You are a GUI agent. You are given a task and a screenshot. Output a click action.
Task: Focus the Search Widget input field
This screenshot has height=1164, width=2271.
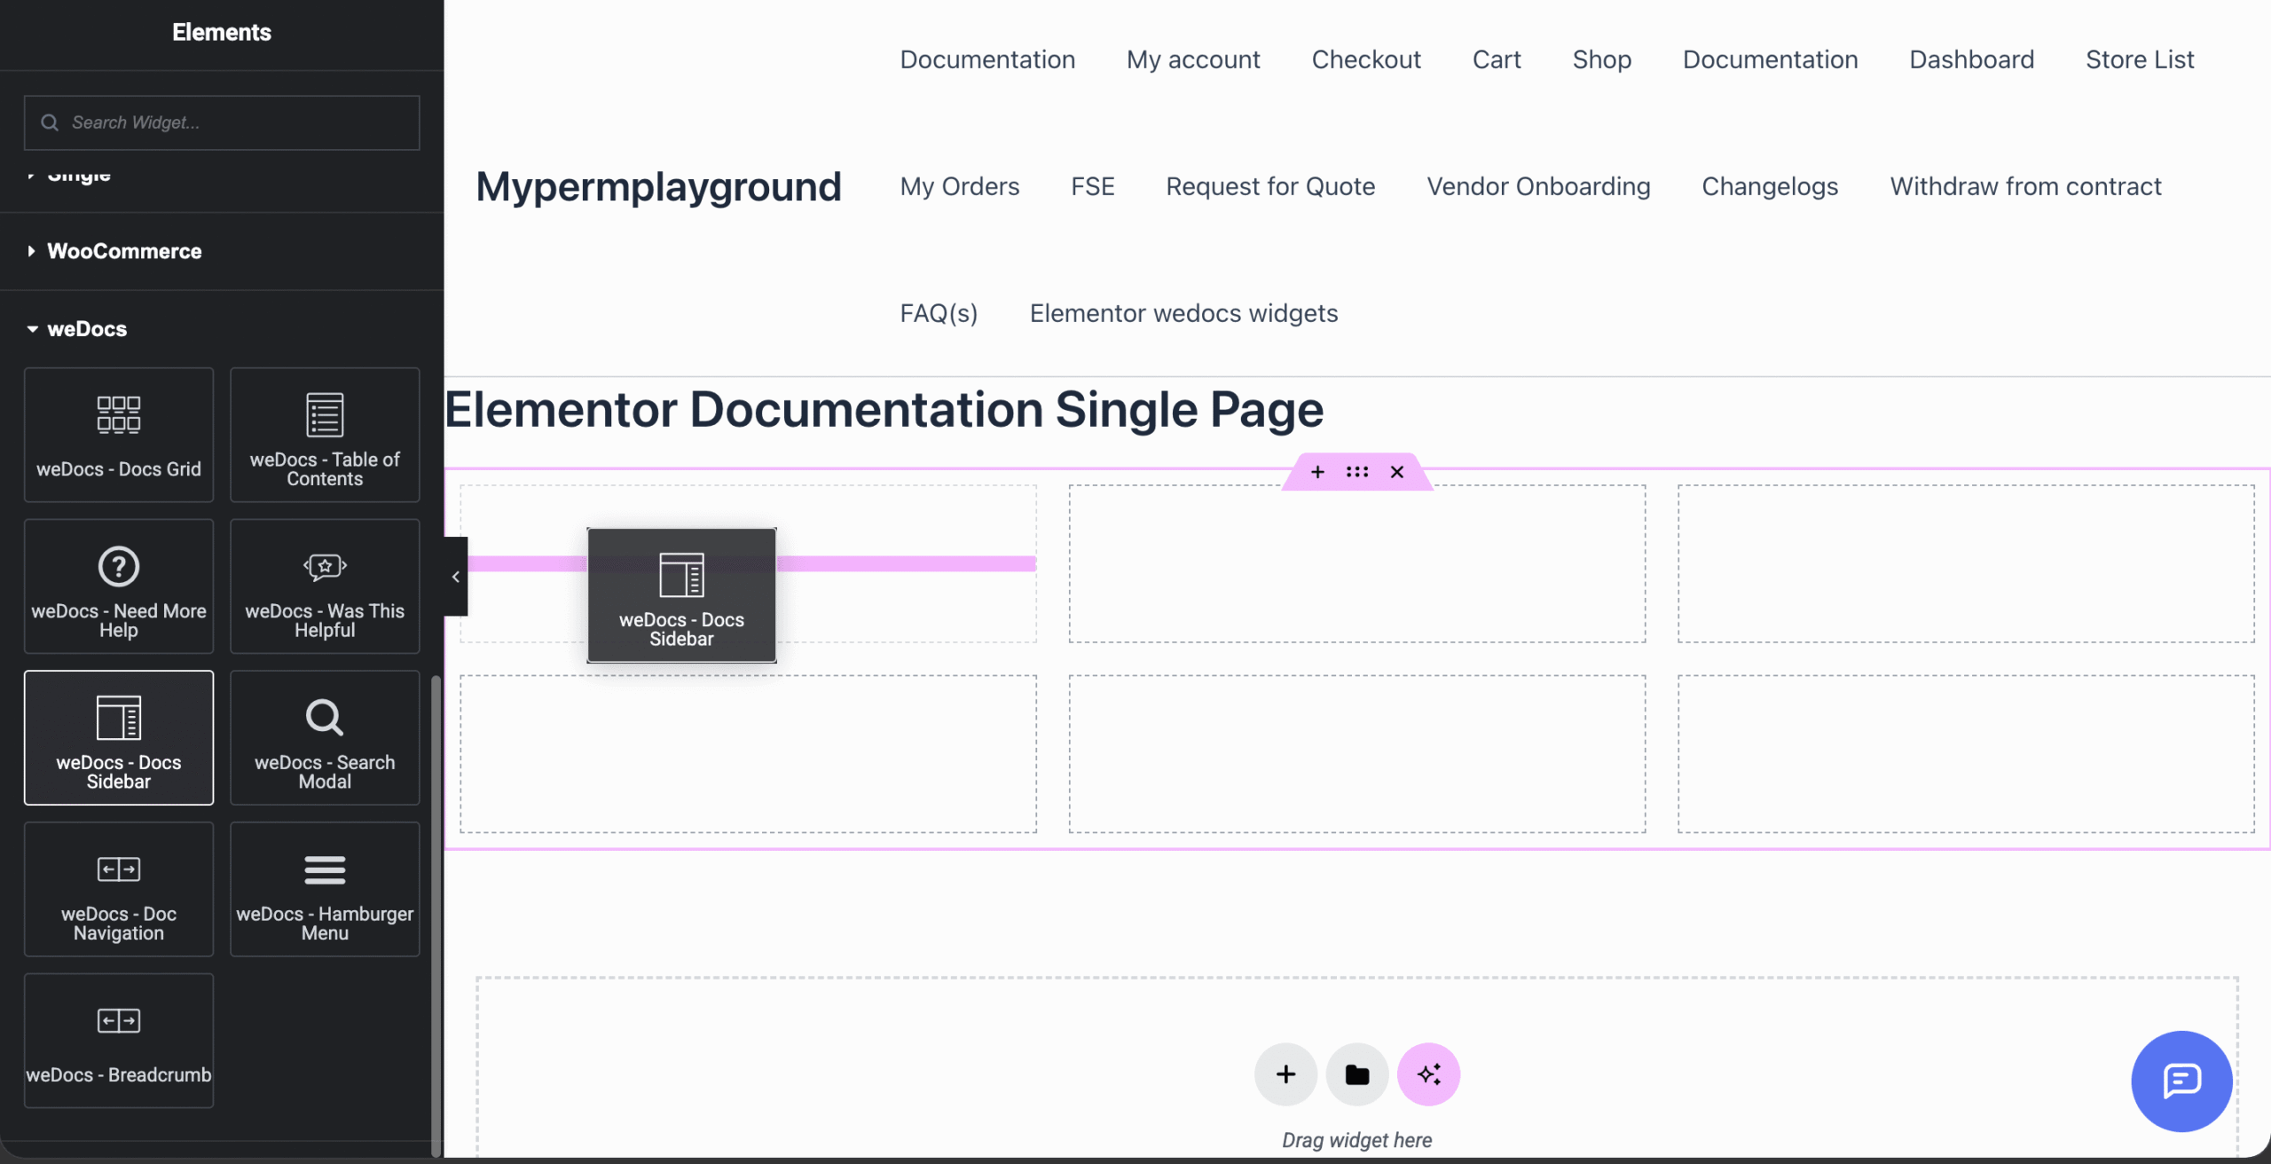coord(222,122)
